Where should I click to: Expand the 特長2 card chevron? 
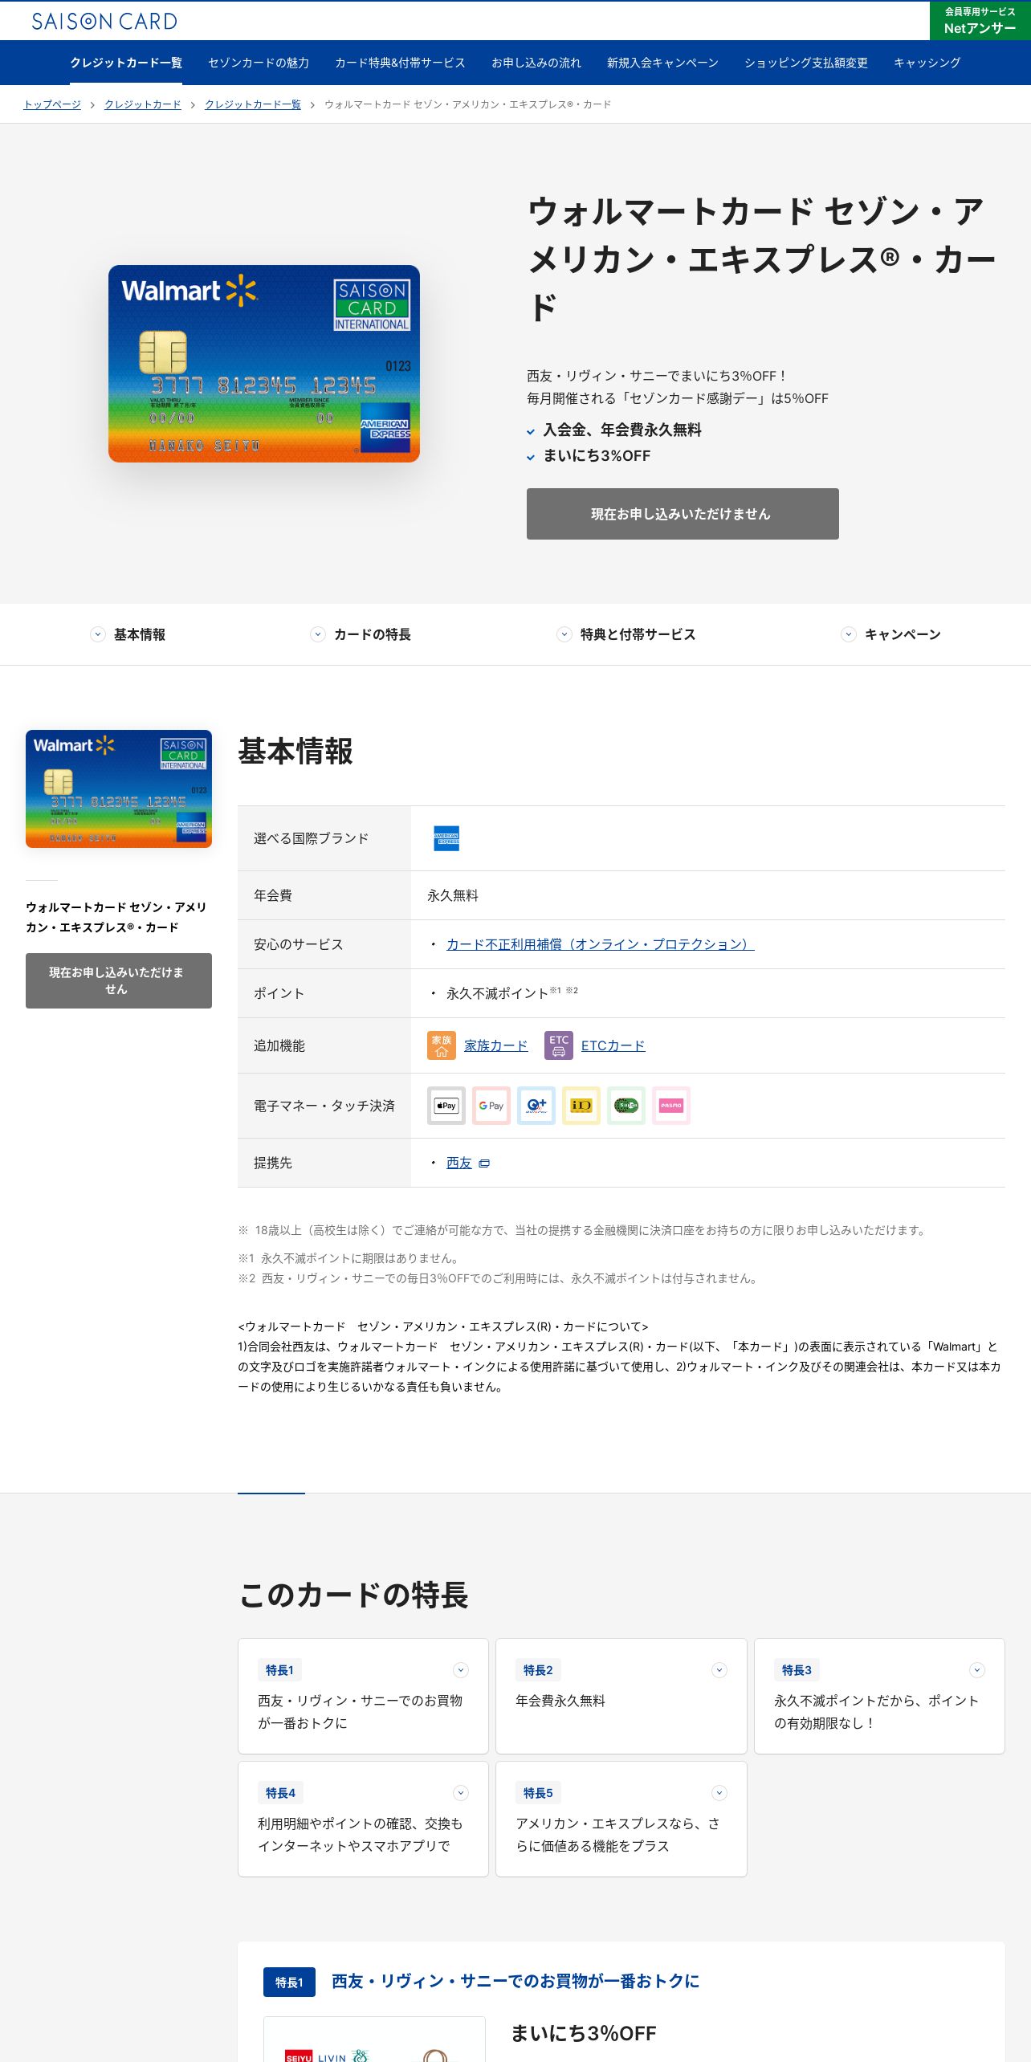pos(719,1670)
